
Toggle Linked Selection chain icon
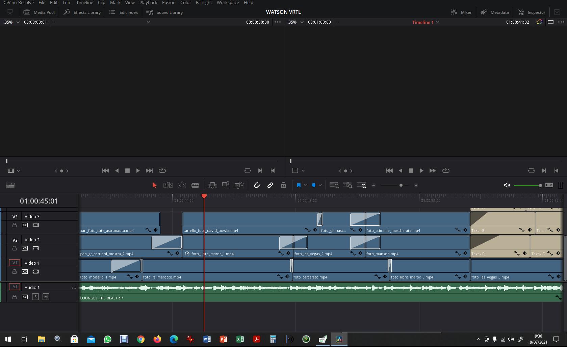click(270, 185)
